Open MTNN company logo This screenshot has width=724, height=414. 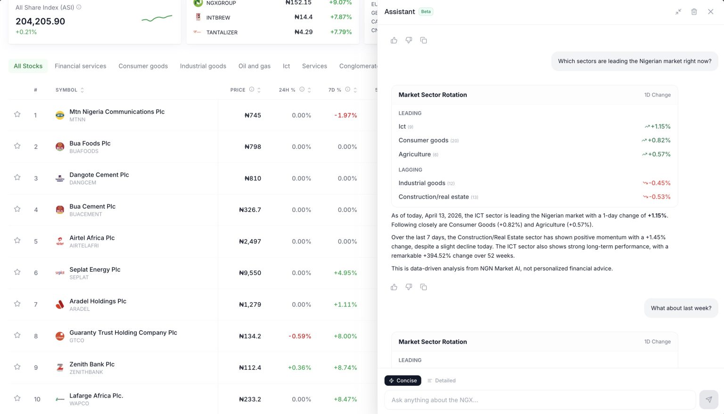coord(60,115)
